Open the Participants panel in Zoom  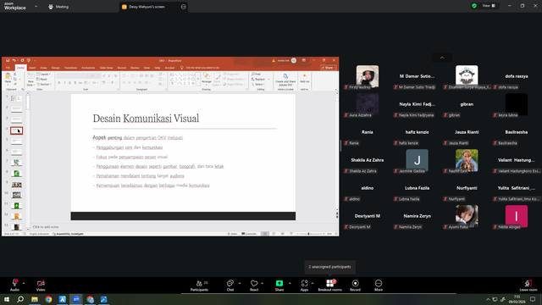[x=200, y=286]
